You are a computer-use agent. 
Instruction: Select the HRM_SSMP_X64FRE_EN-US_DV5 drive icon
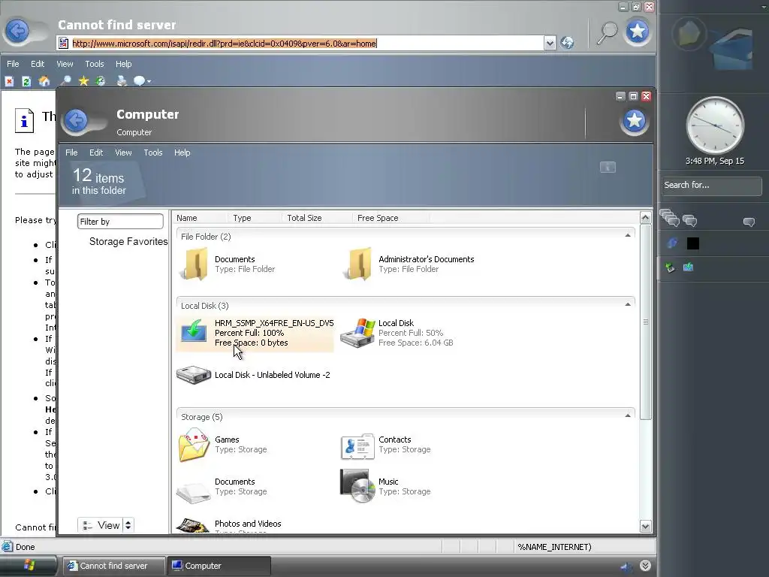click(194, 331)
